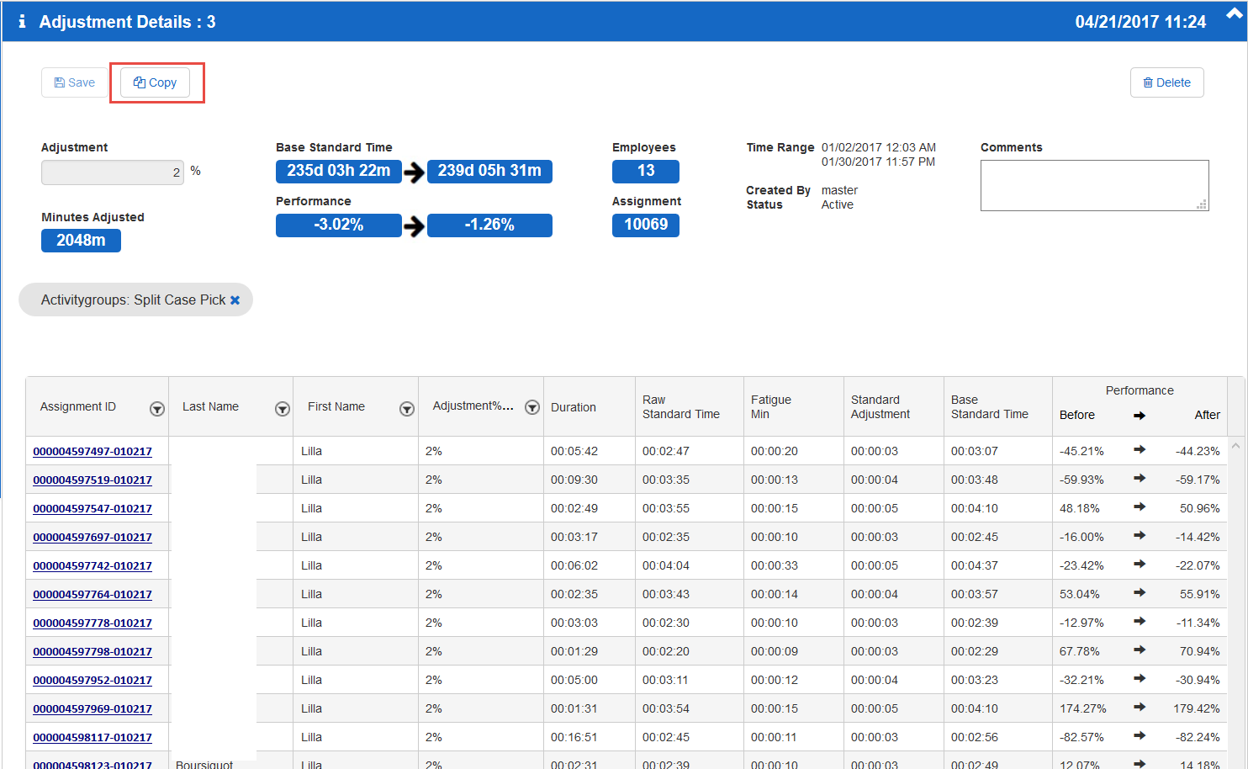Click the 235d 03h 22m base time badge
This screenshot has height=769, width=1248.
pos(339,171)
